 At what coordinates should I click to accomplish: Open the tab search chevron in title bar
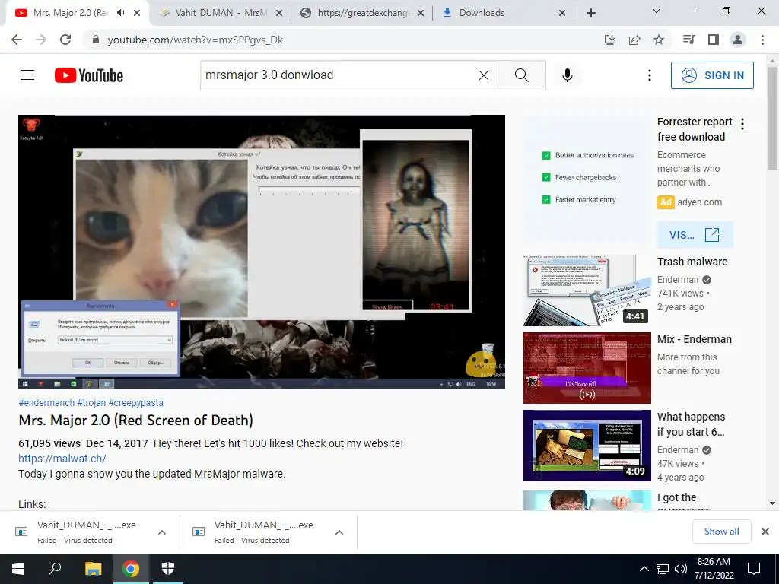point(657,11)
